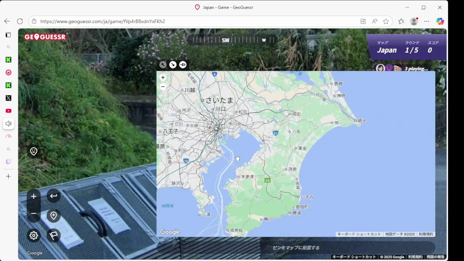Open keyboard shortcuts link on guess map
Screen dimensions: 464x261
coord(359,234)
